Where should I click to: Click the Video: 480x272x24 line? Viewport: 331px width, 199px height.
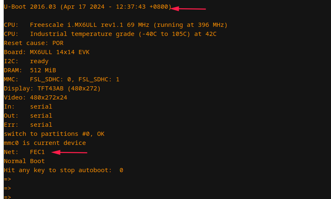coord(36,97)
